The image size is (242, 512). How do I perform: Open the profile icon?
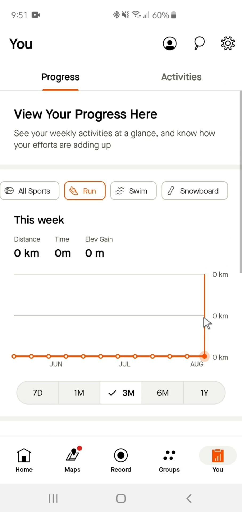click(x=170, y=43)
